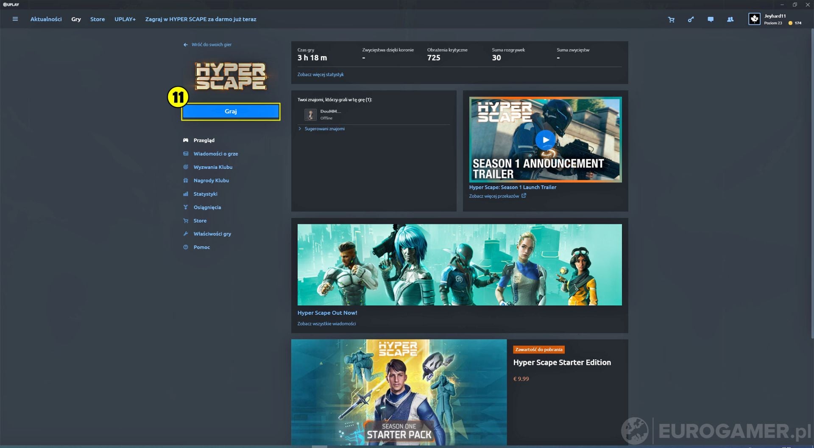Click the gift icon beside Nagrody Klubu

(186, 180)
